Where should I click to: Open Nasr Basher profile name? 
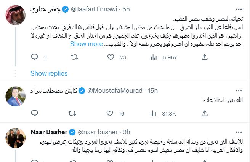pyautogui.click(x=49, y=132)
